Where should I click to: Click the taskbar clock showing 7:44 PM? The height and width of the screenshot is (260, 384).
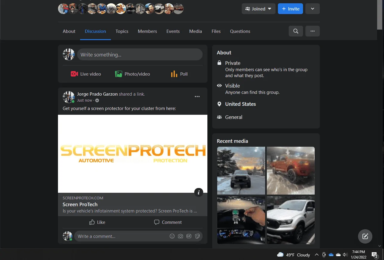359,255
